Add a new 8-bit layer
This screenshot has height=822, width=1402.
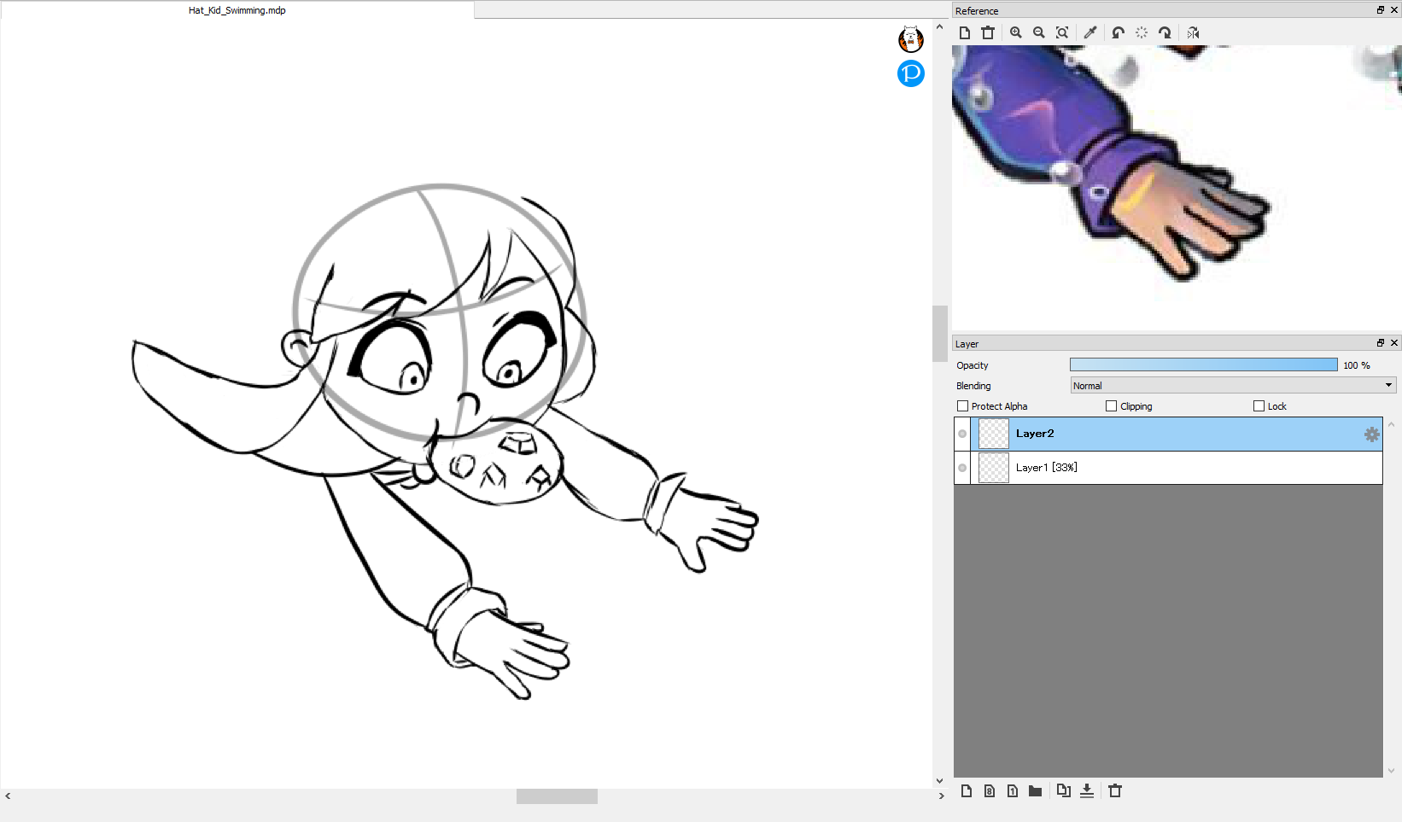click(990, 791)
